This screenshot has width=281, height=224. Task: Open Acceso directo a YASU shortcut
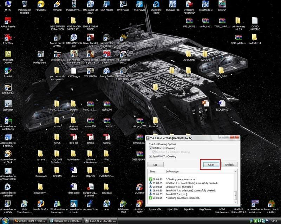(x=57, y=40)
